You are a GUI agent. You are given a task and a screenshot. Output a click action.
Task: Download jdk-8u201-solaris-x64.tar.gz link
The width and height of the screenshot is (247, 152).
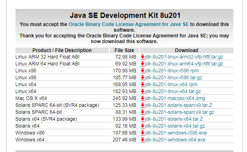click(x=175, y=126)
